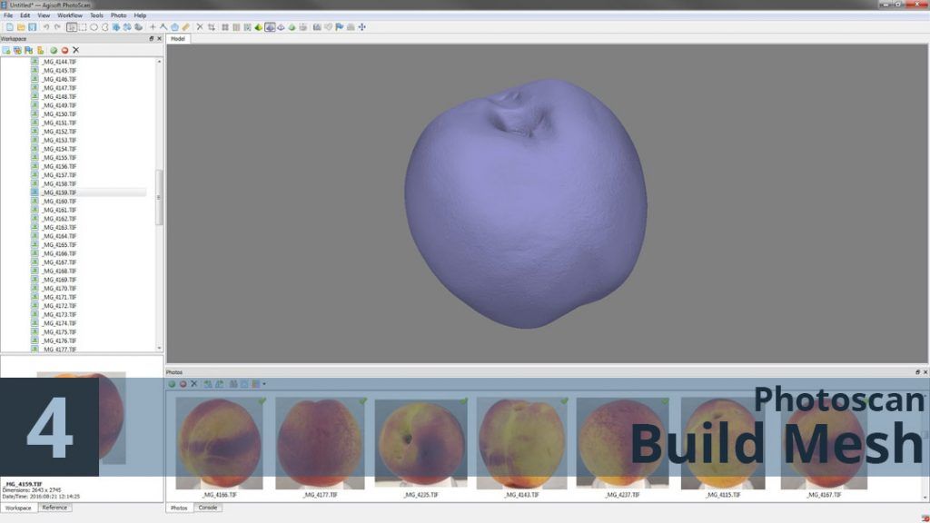
Task: Disable selected cameras in the Photos pane
Action: 183,383
